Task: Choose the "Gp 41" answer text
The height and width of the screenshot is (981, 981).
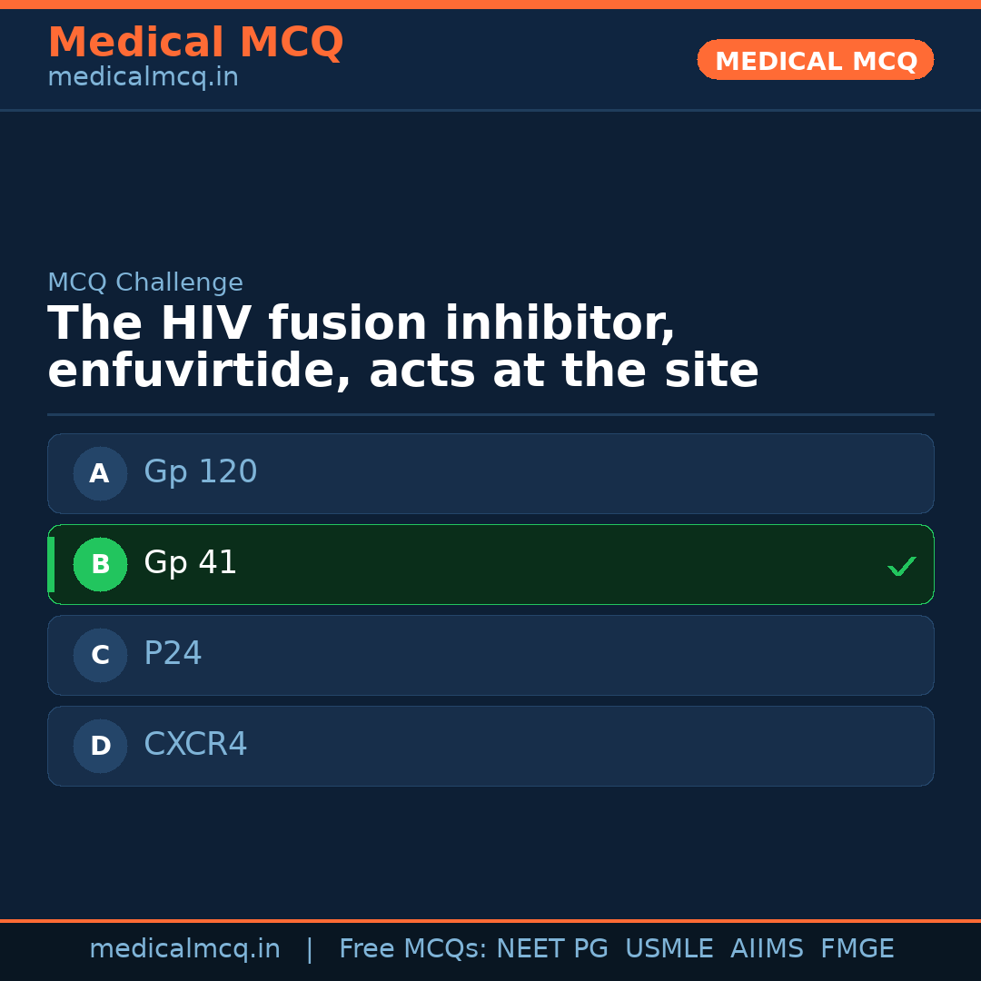Action: (190, 563)
